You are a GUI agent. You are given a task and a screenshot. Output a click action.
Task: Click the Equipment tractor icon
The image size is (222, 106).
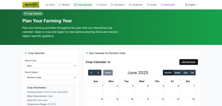click(x=130, y=5)
